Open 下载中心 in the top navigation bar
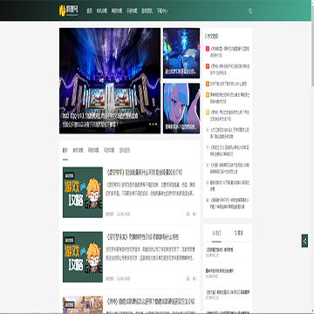The width and height of the screenshot is (314, 314). click(162, 11)
